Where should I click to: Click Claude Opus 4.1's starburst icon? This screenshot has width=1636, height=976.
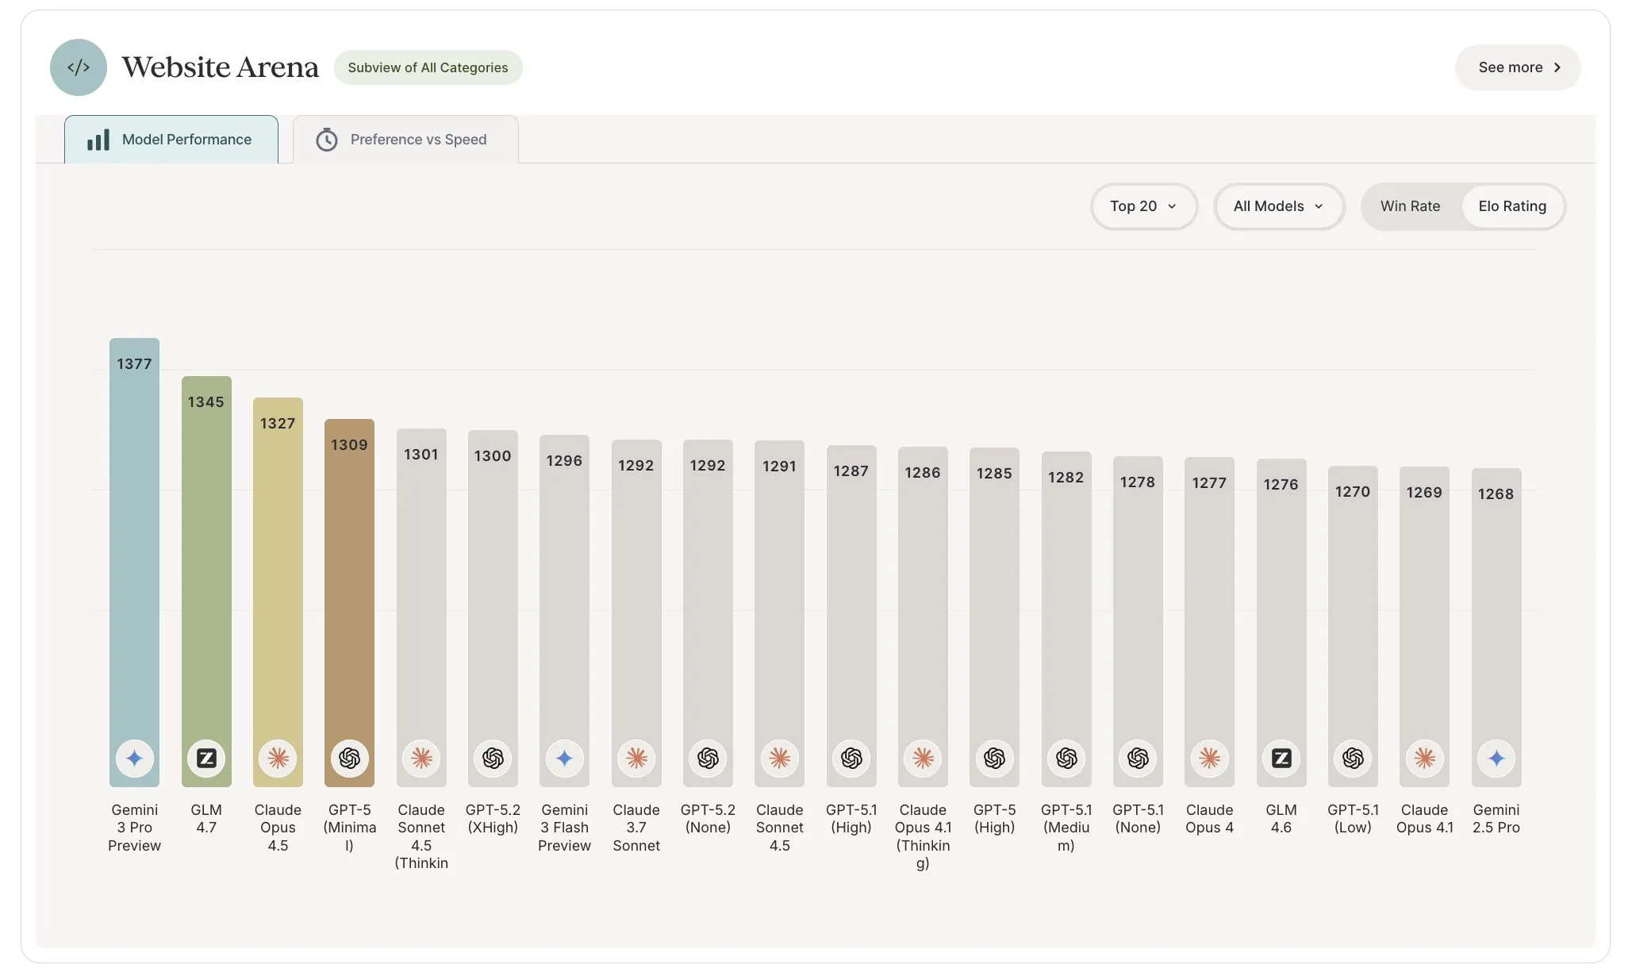click(1424, 759)
